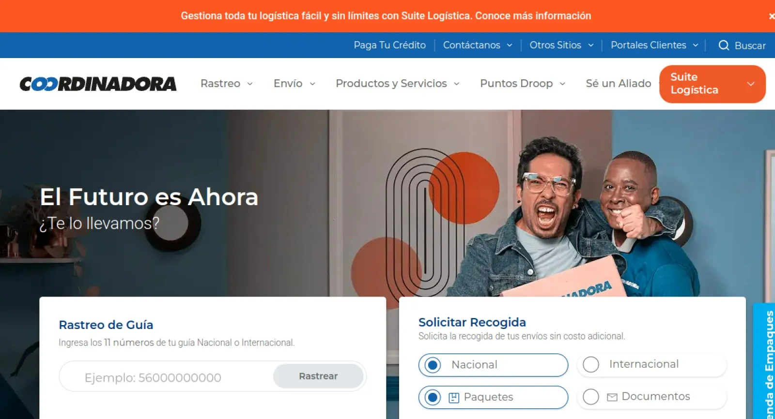Expand the Otros Sitios dropdown arrow

591,45
